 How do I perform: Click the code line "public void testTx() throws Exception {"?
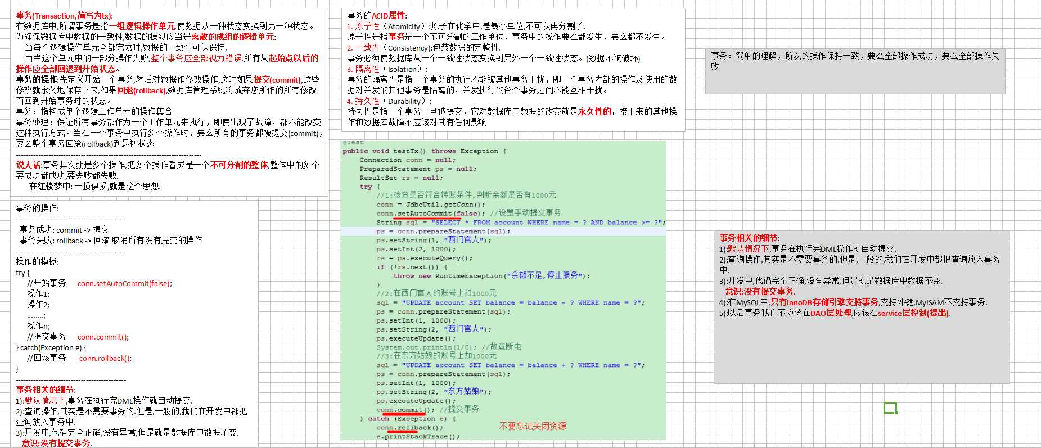(x=425, y=151)
